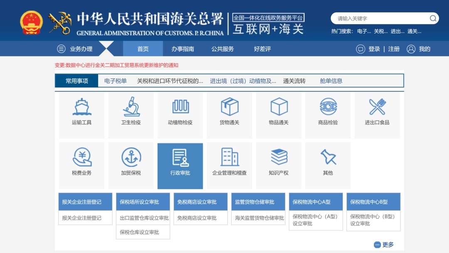Open 保税物流中心（A型）设立审批 item
Image resolution: width=449 pixels, height=253 pixels.
[316, 220]
